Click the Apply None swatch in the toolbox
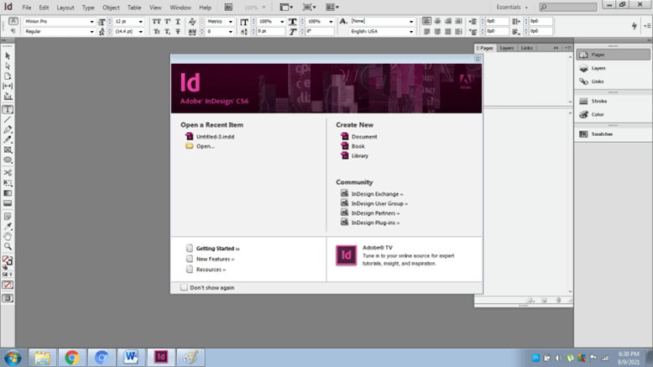This screenshot has height=367, width=653. tap(8, 286)
